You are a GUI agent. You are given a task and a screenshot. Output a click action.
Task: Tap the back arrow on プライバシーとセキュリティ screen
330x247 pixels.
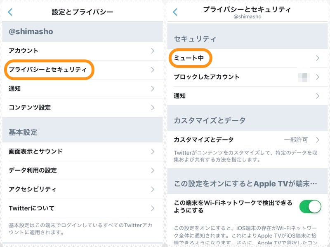[174, 12]
